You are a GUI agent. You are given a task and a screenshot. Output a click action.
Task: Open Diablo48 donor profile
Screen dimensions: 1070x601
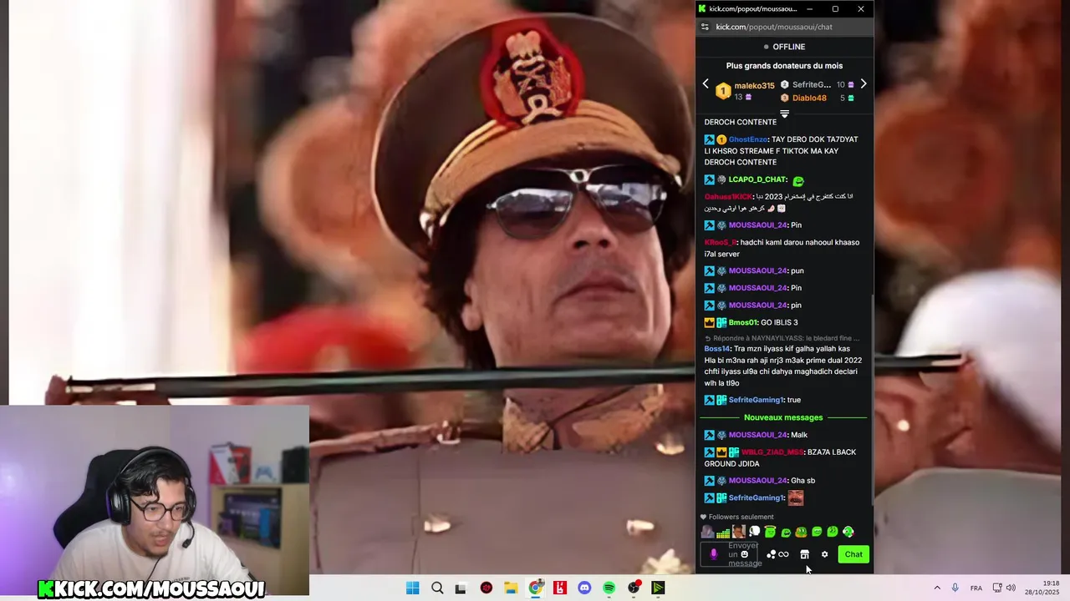(x=809, y=98)
